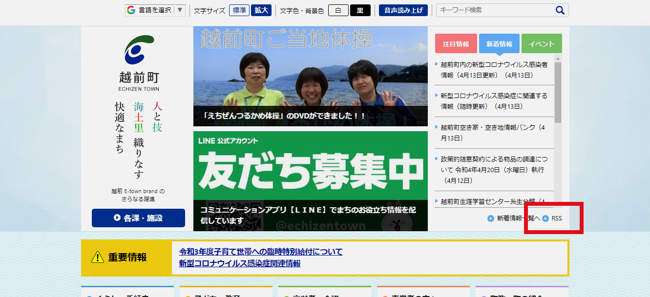
Task: Focus the キーワード検索 search field
Action: 494,10
